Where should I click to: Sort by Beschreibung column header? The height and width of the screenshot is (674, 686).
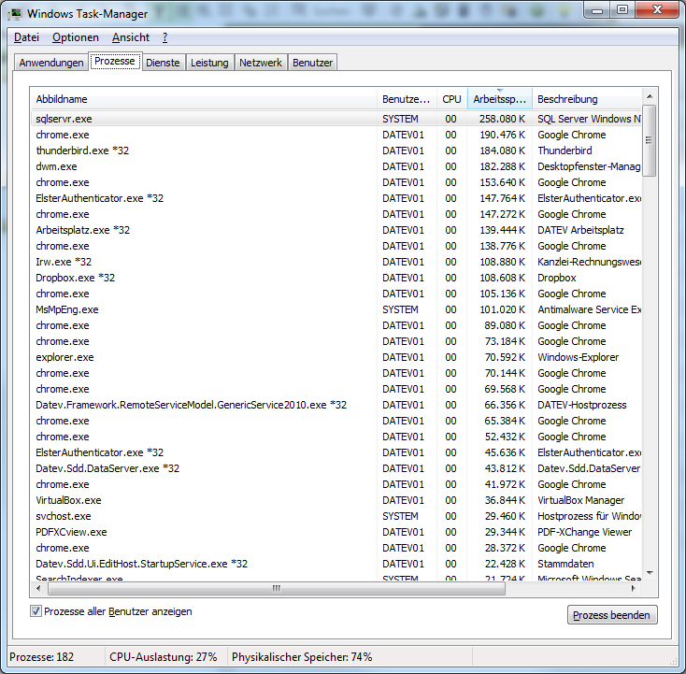point(587,99)
